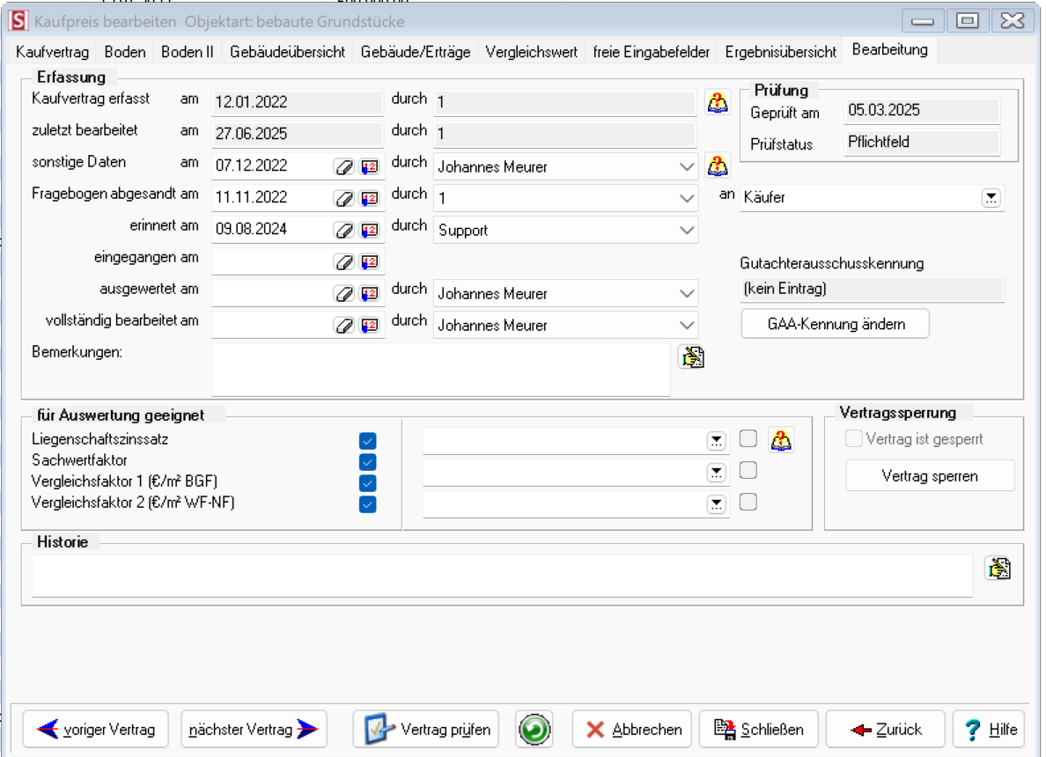Click into the Historie text area
Screen dimensions: 1046x757
(x=502, y=576)
